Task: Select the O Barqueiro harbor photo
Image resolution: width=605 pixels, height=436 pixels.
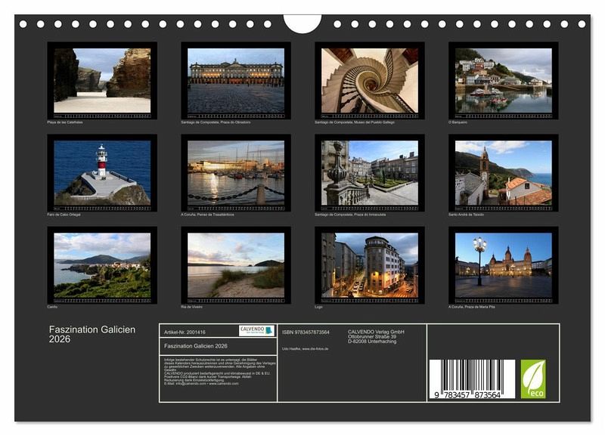Action: pos(504,80)
